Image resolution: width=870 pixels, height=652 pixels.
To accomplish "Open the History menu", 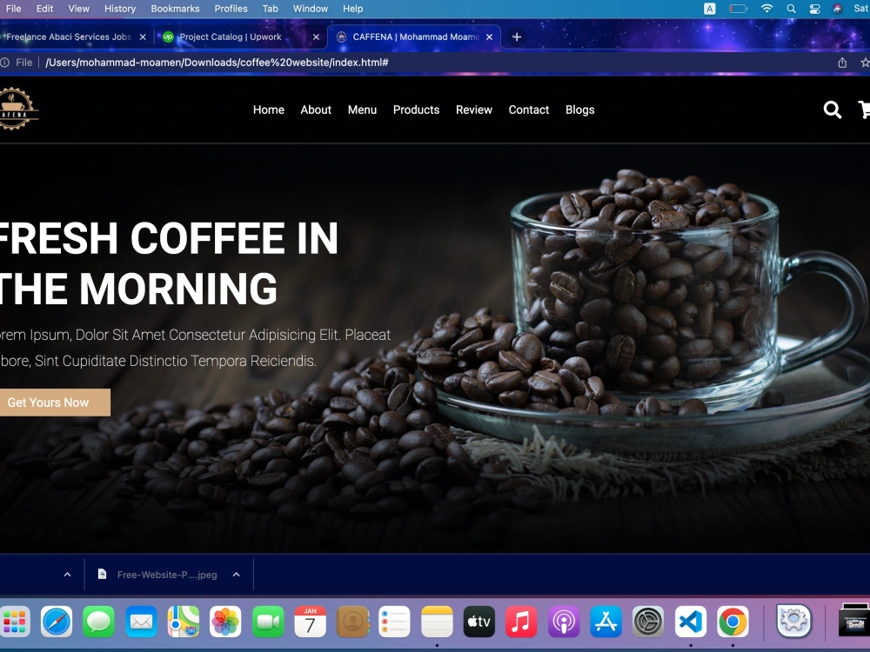I will tap(120, 9).
